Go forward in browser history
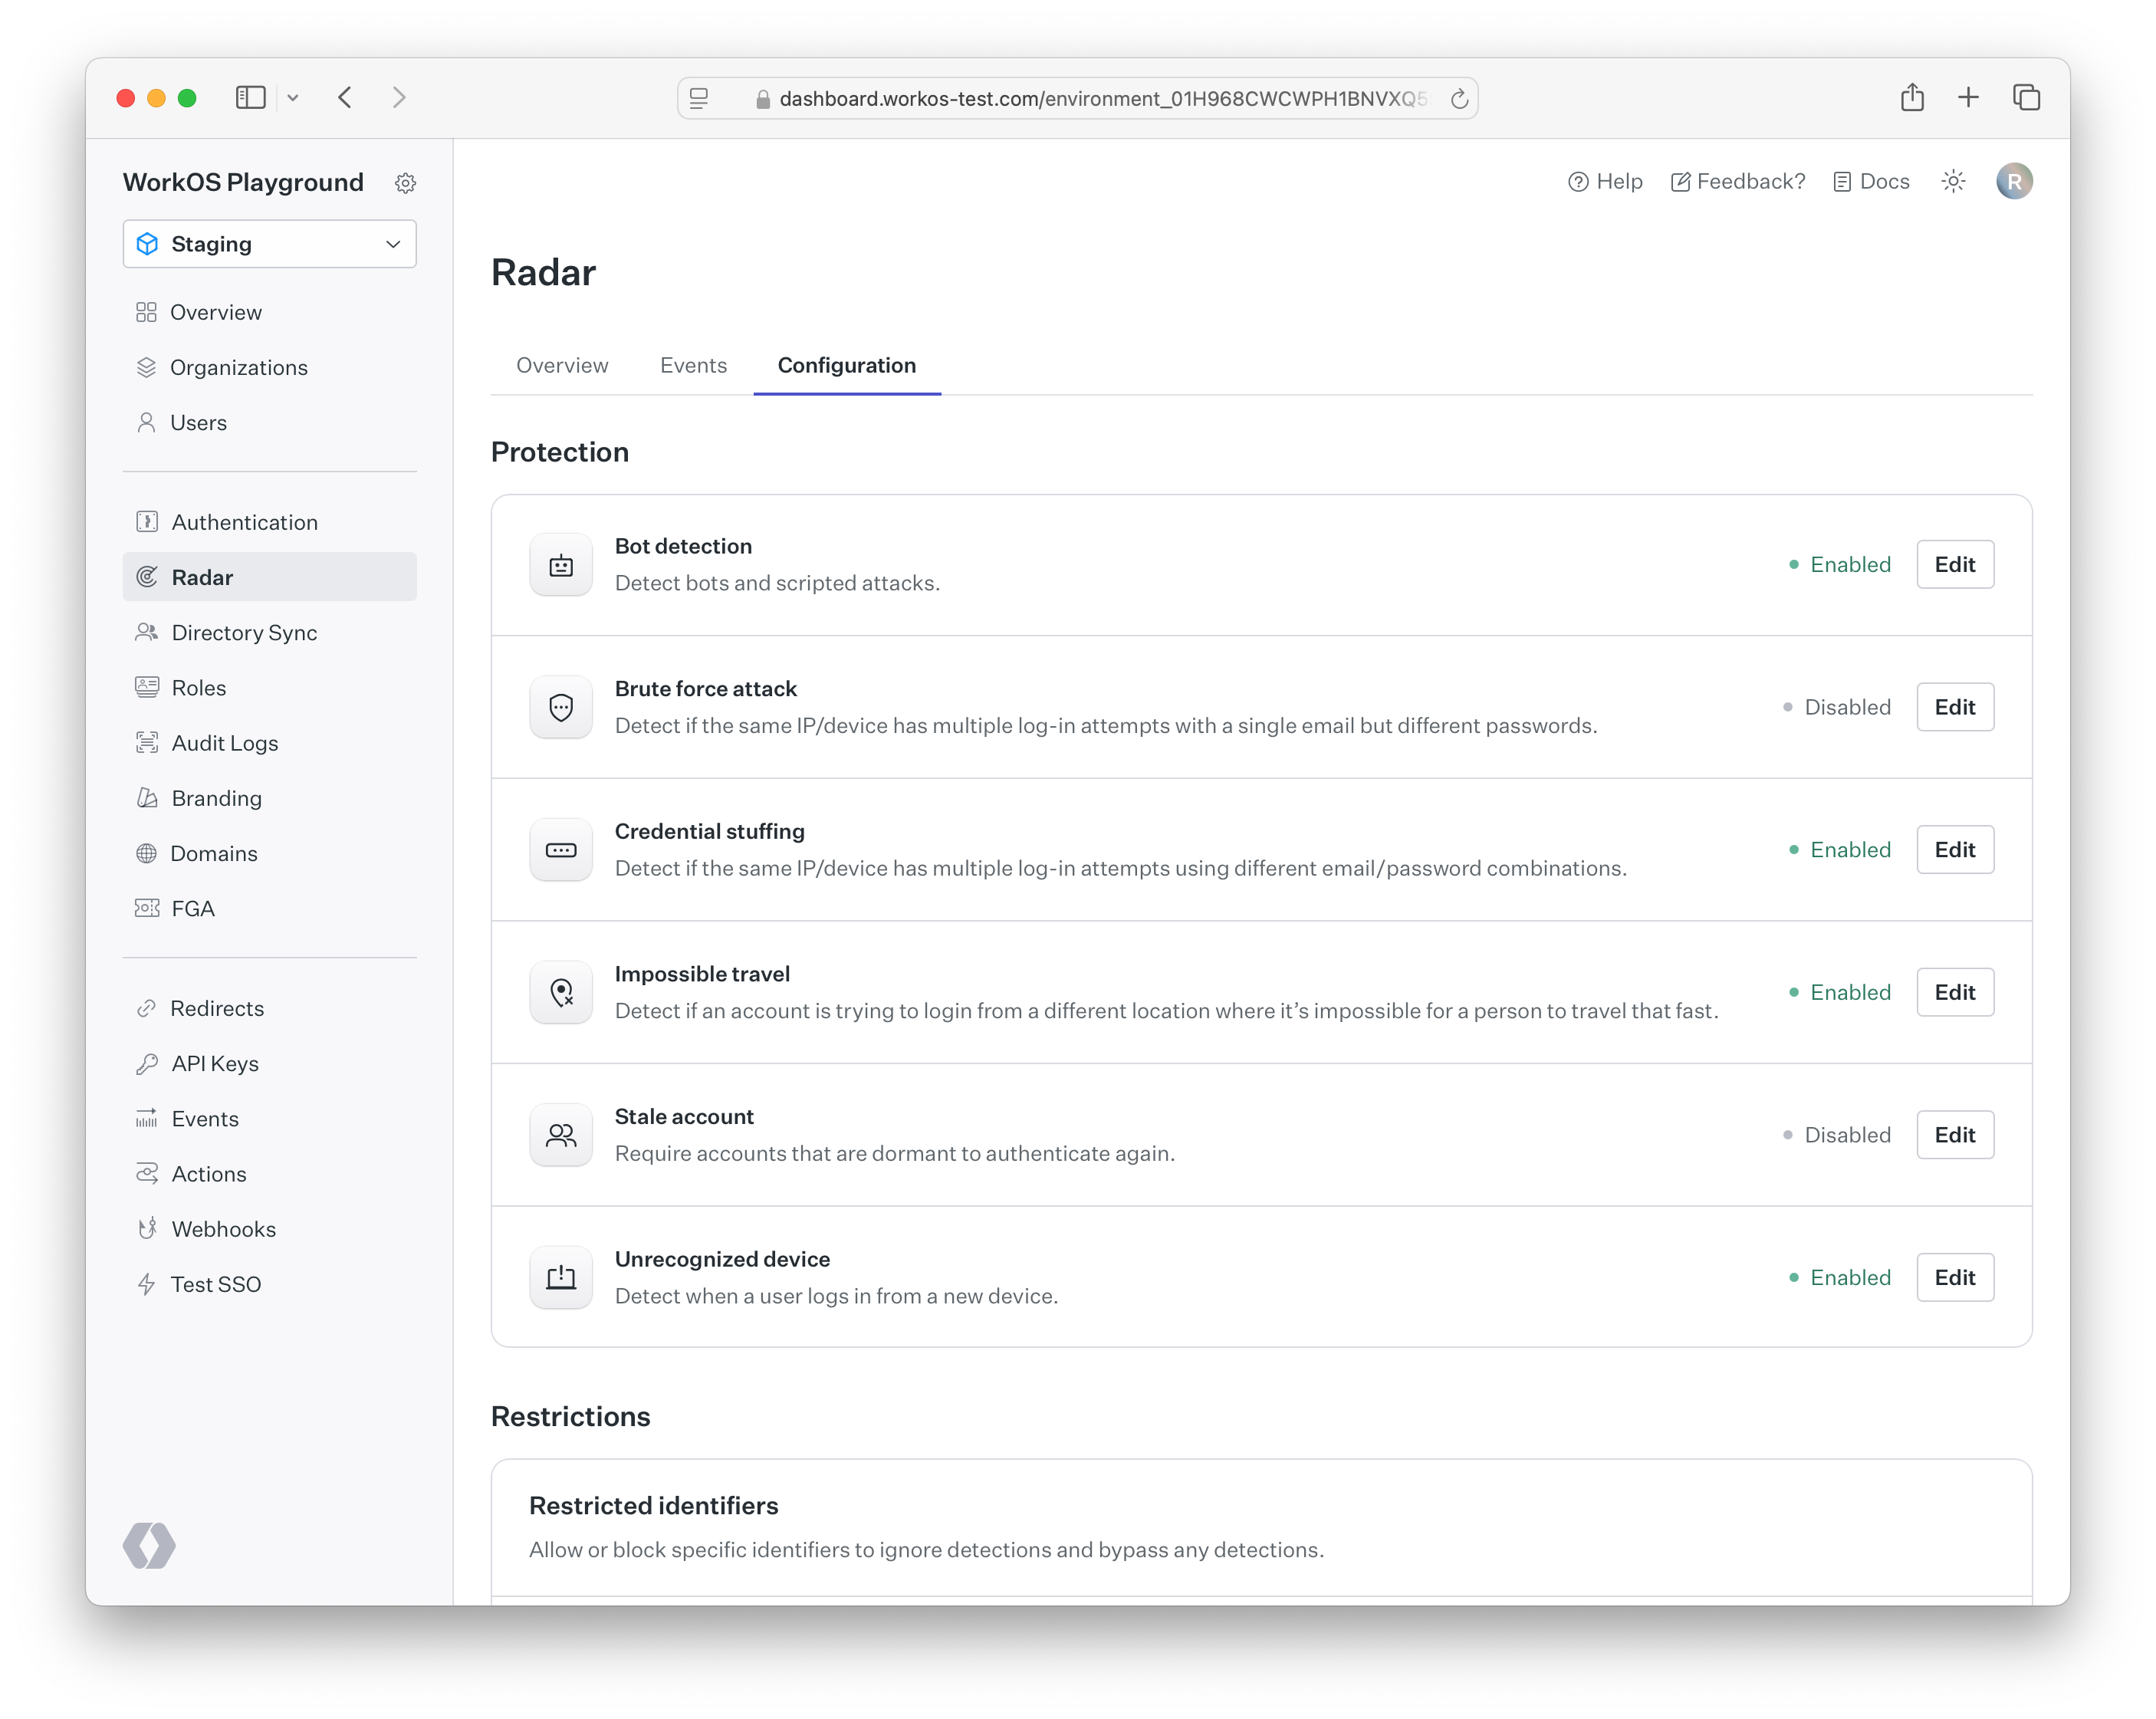This screenshot has width=2156, height=1719. point(399,97)
